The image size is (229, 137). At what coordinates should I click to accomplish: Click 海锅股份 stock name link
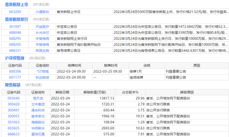pyautogui.click(x=38, y=122)
